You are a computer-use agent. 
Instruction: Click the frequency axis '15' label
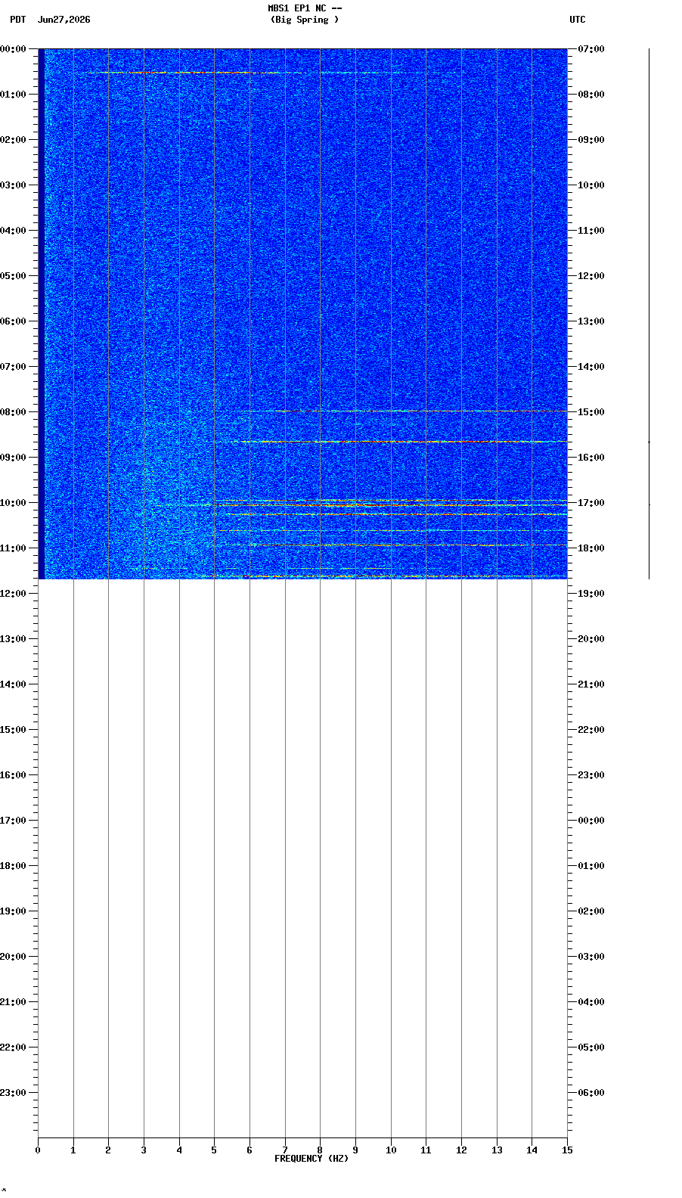tap(567, 1150)
